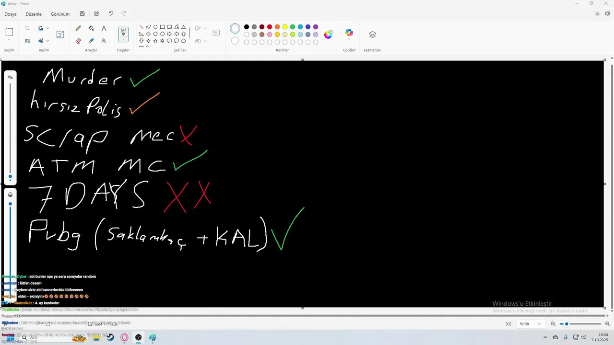
Task: Click the Redo arrow
Action: point(124,14)
